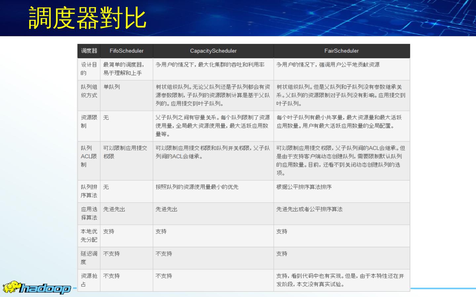Select the CapacityScheduler column header
476x297 pixels.
(x=213, y=51)
